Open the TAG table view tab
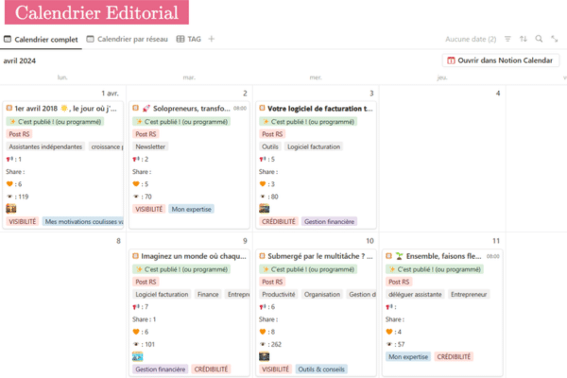This screenshot has height=378, width=567. [x=188, y=39]
